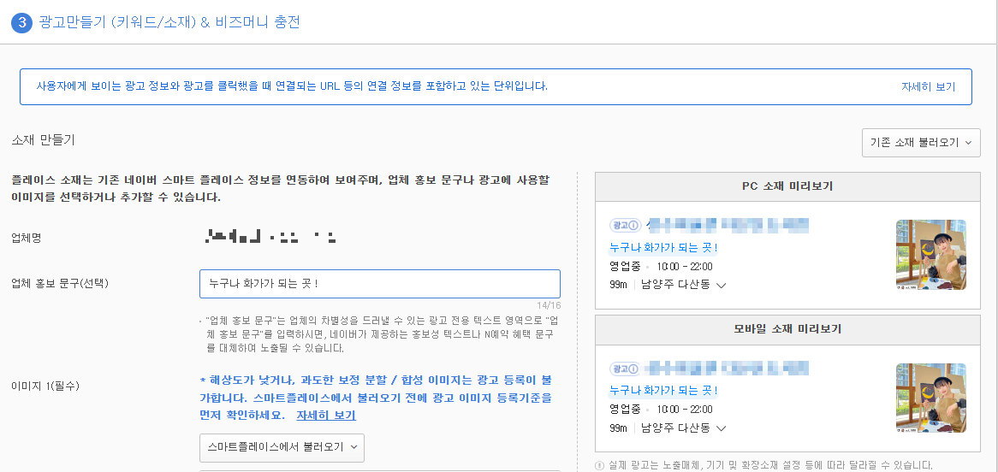Click the step 3 광고만들기 heading

pos(156,22)
